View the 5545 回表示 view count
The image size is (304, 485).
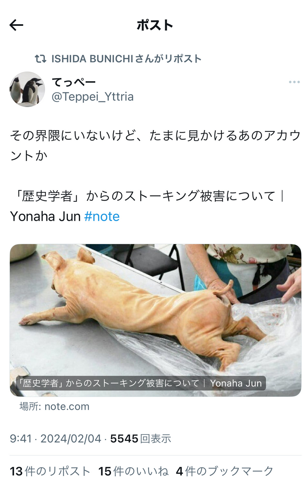tap(141, 439)
